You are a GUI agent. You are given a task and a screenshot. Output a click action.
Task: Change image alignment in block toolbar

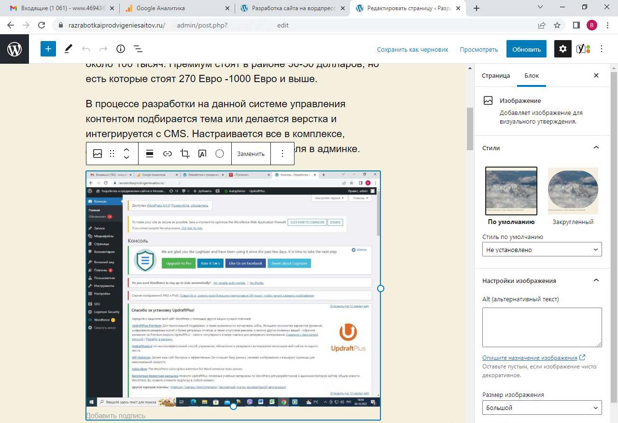coord(150,154)
